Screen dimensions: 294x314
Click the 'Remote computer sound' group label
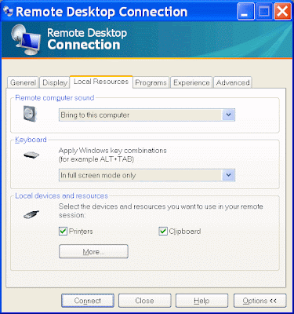pos(55,98)
